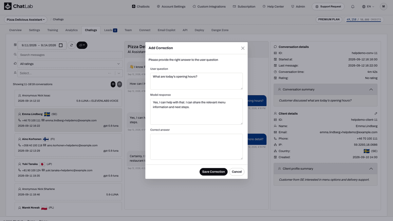393x221 pixels.
Task: Open the API tab
Action: tap(185, 30)
